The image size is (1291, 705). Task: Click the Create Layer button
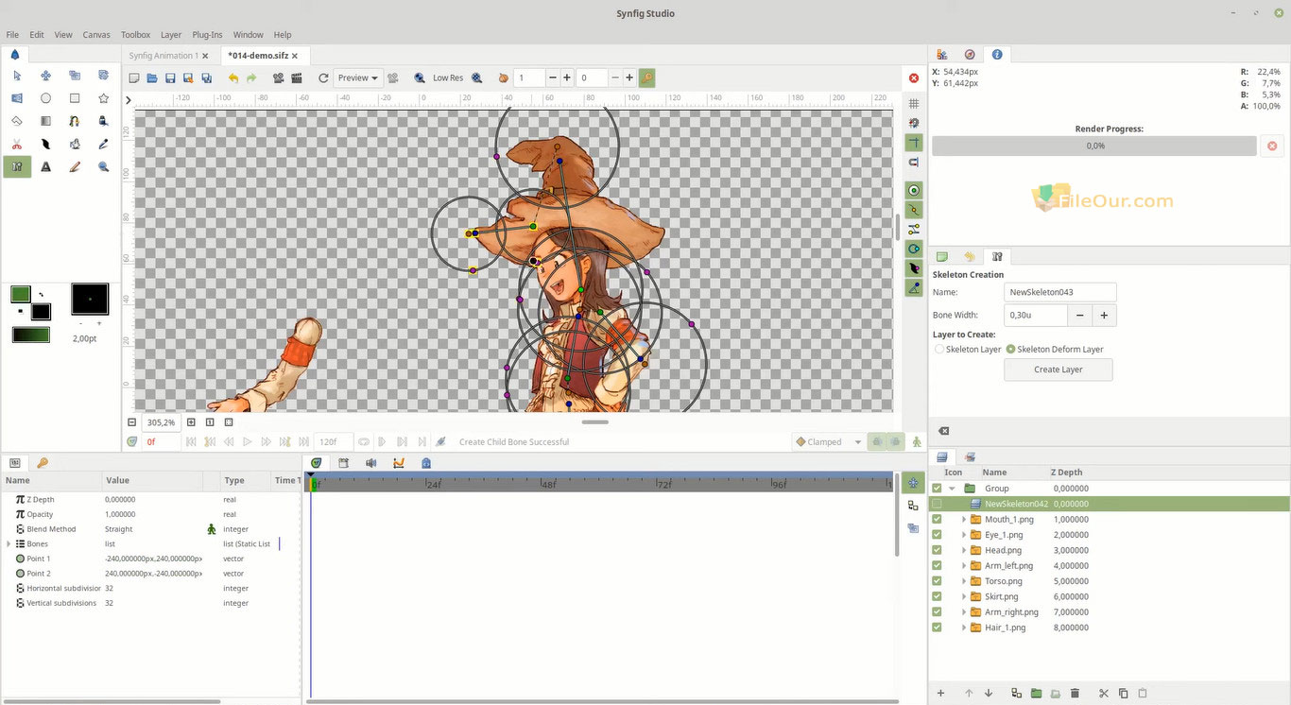(x=1059, y=370)
